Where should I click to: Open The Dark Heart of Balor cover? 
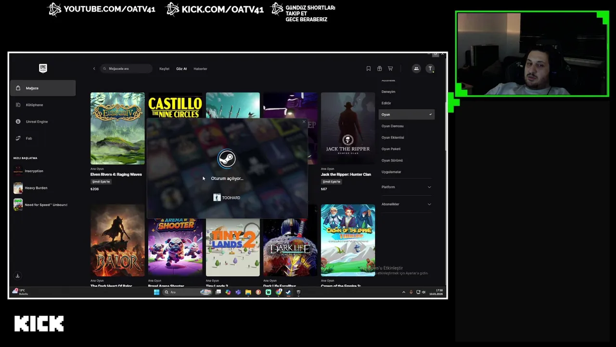117,240
